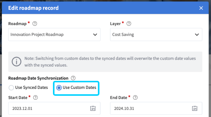The height and width of the screenshot is (117, 211).
Task: Select the Use Custom Dates option
Action: tap(59, 88)
